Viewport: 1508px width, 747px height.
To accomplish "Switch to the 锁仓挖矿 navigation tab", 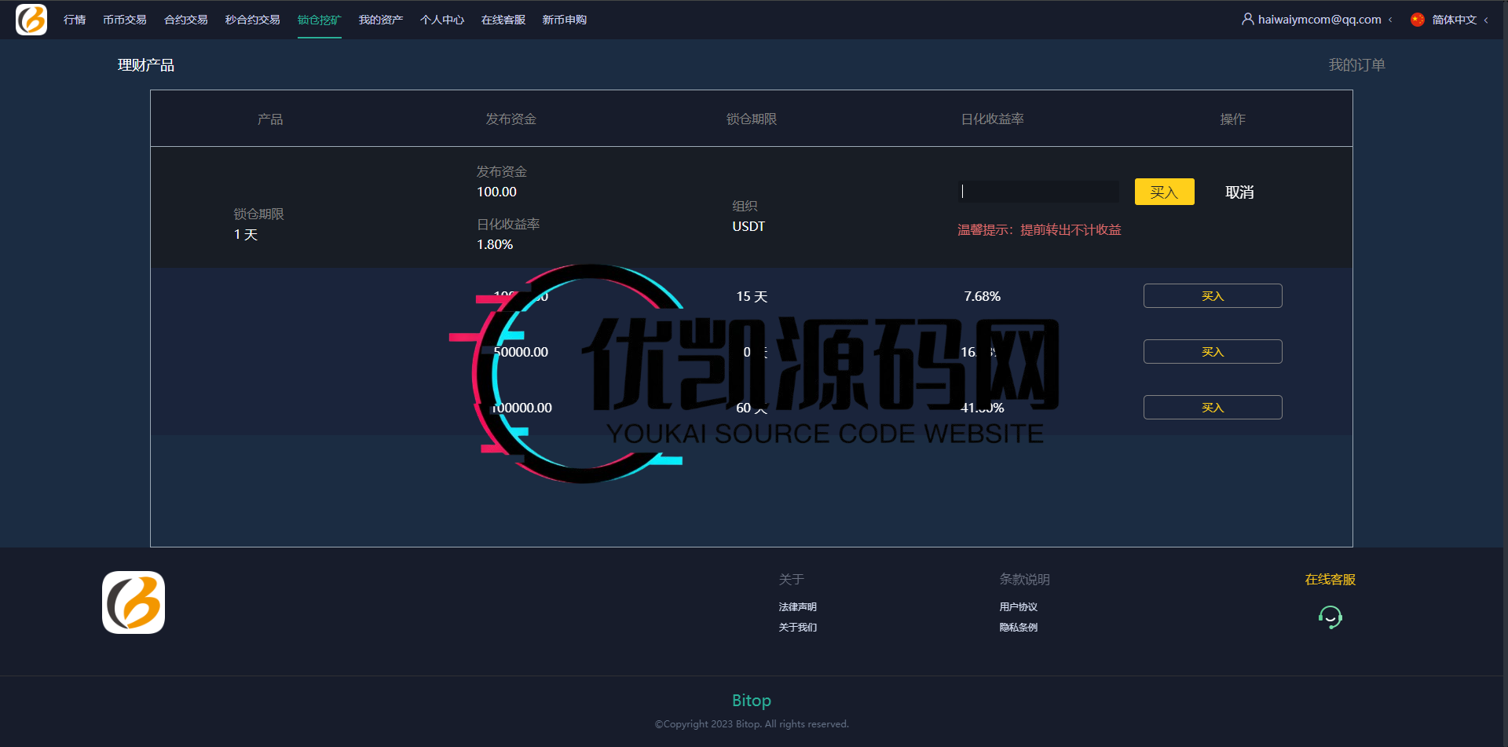I will click(319, 19).
